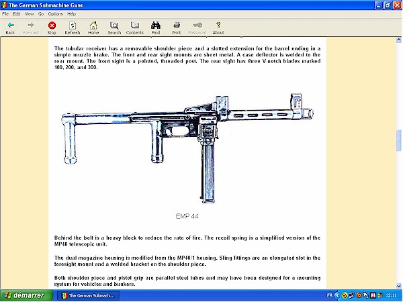
Task: Refresh the page using the Refresh icon
Action: [73, 28]
